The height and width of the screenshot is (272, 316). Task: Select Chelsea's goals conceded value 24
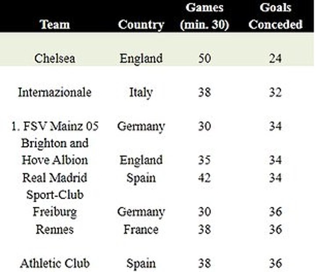[x=275, y=58]
